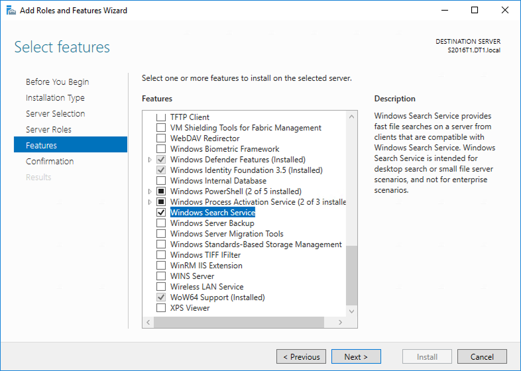This screenshot has width=521, height=371.
Task: Toggle Windows Process Activation Service checkbox
Action: click(161, 202)
